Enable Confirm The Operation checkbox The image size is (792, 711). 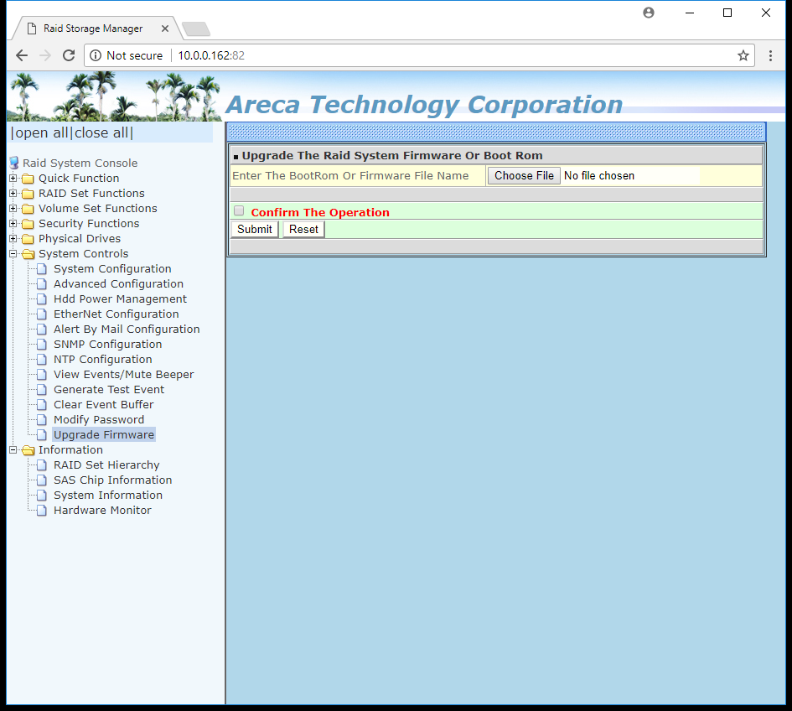coord(239,210)
